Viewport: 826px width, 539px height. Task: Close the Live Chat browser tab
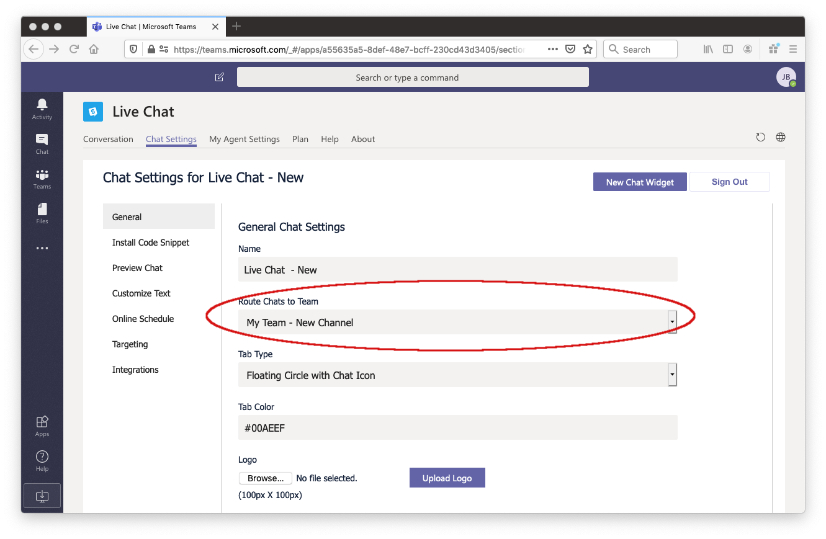(215, 27)
